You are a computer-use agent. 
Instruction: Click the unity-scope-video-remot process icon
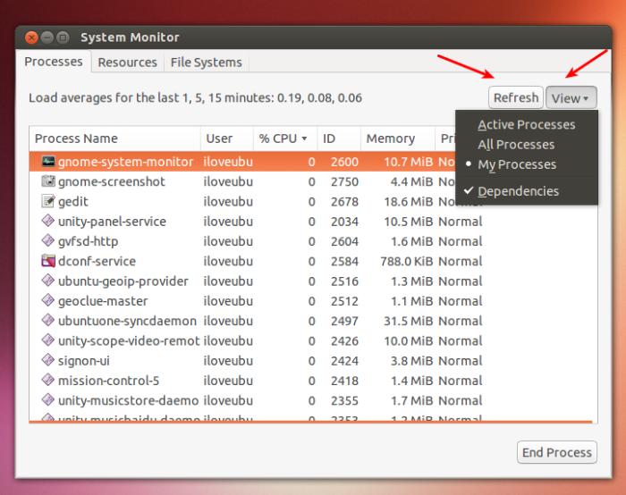point(48,340)
